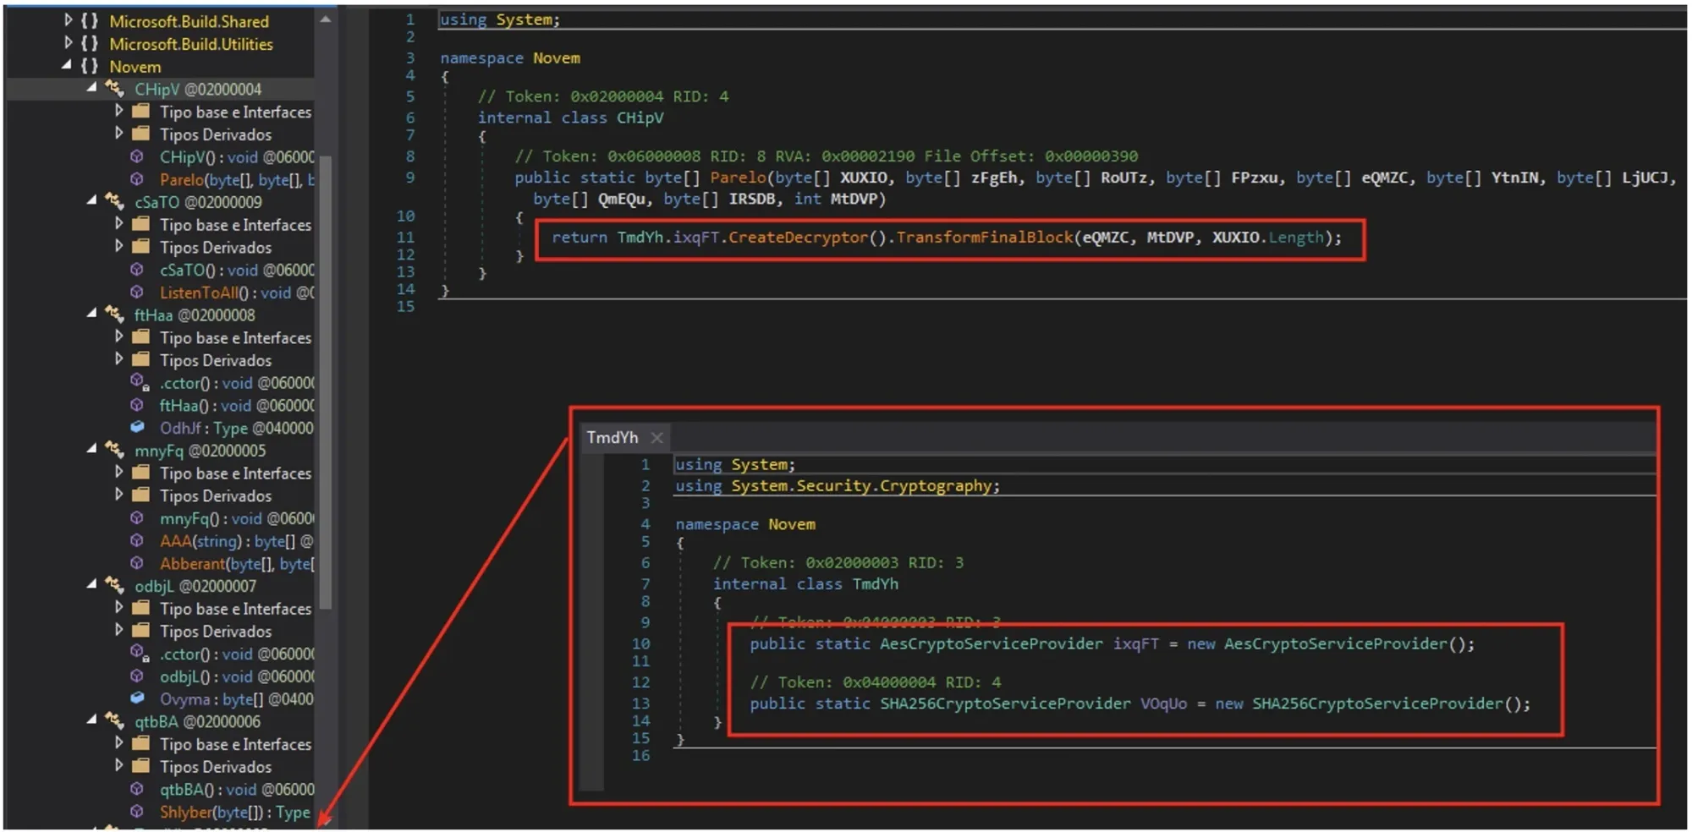Click the 'internal class TmdYh' declaration
This screenshot has height=832, width=1692.
pos(805,583)
